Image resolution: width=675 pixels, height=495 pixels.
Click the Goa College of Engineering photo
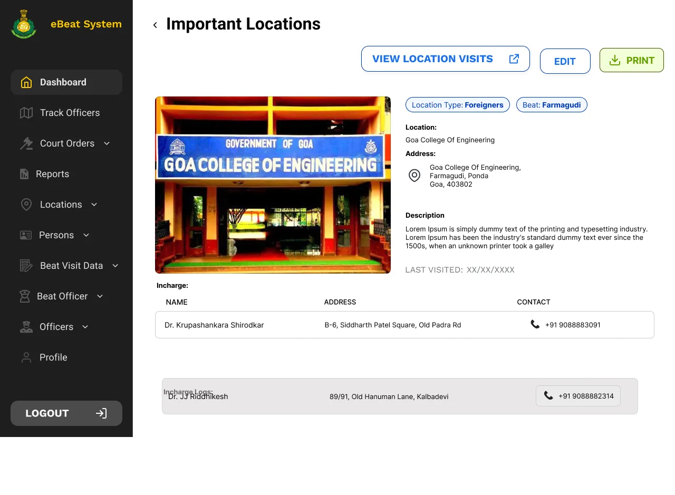273,185
